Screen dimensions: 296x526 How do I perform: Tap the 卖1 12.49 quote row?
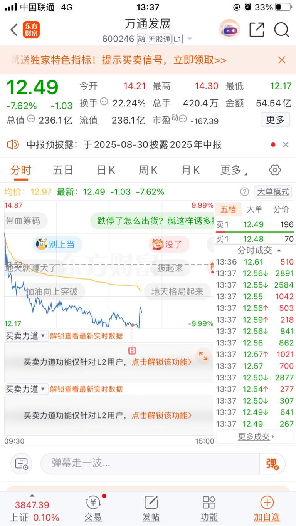(x=255, y=224)
